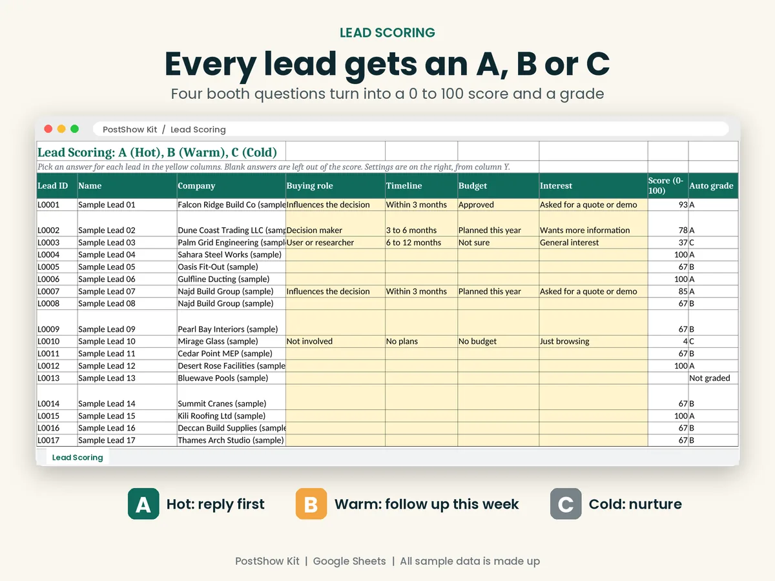Viewport: 775px width, 581px height.
Task: Select Bluewave Pools company cell
Action: pos(231,378)
